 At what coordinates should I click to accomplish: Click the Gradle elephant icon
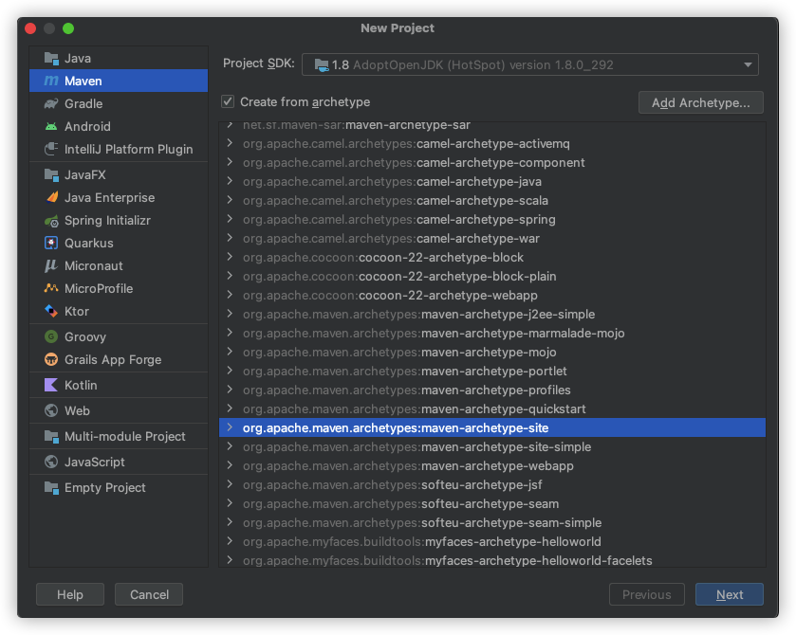tap(51, 103)
